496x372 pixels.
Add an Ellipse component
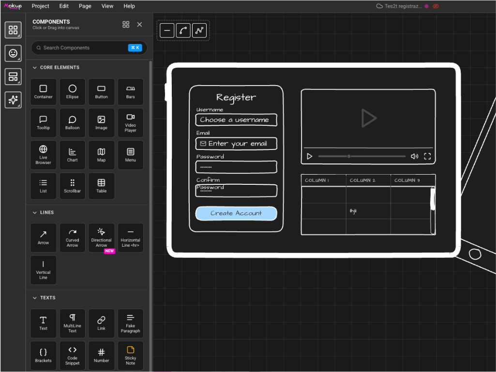point(73,92)
